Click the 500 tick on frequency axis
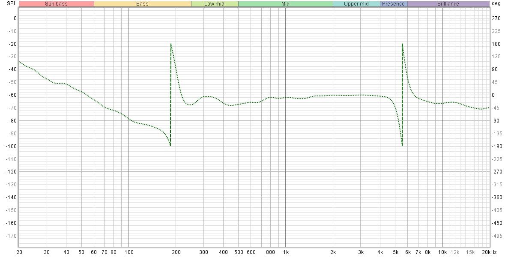The width and height of the screenshot is (514, 257). [x=238, y=252]
